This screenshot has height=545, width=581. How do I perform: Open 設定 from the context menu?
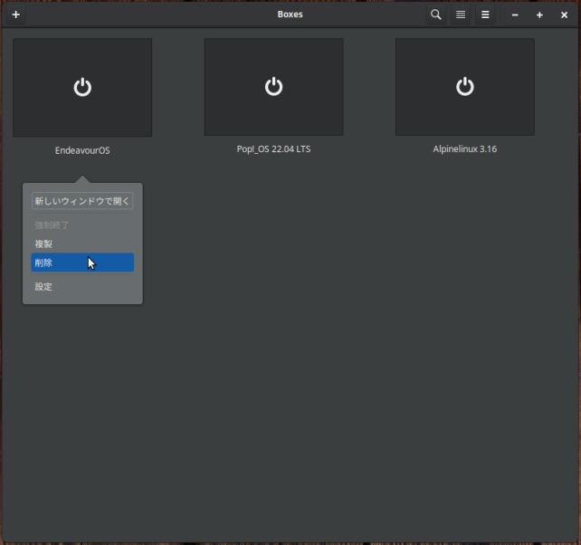pyautogui.click(x=82, y=287)
